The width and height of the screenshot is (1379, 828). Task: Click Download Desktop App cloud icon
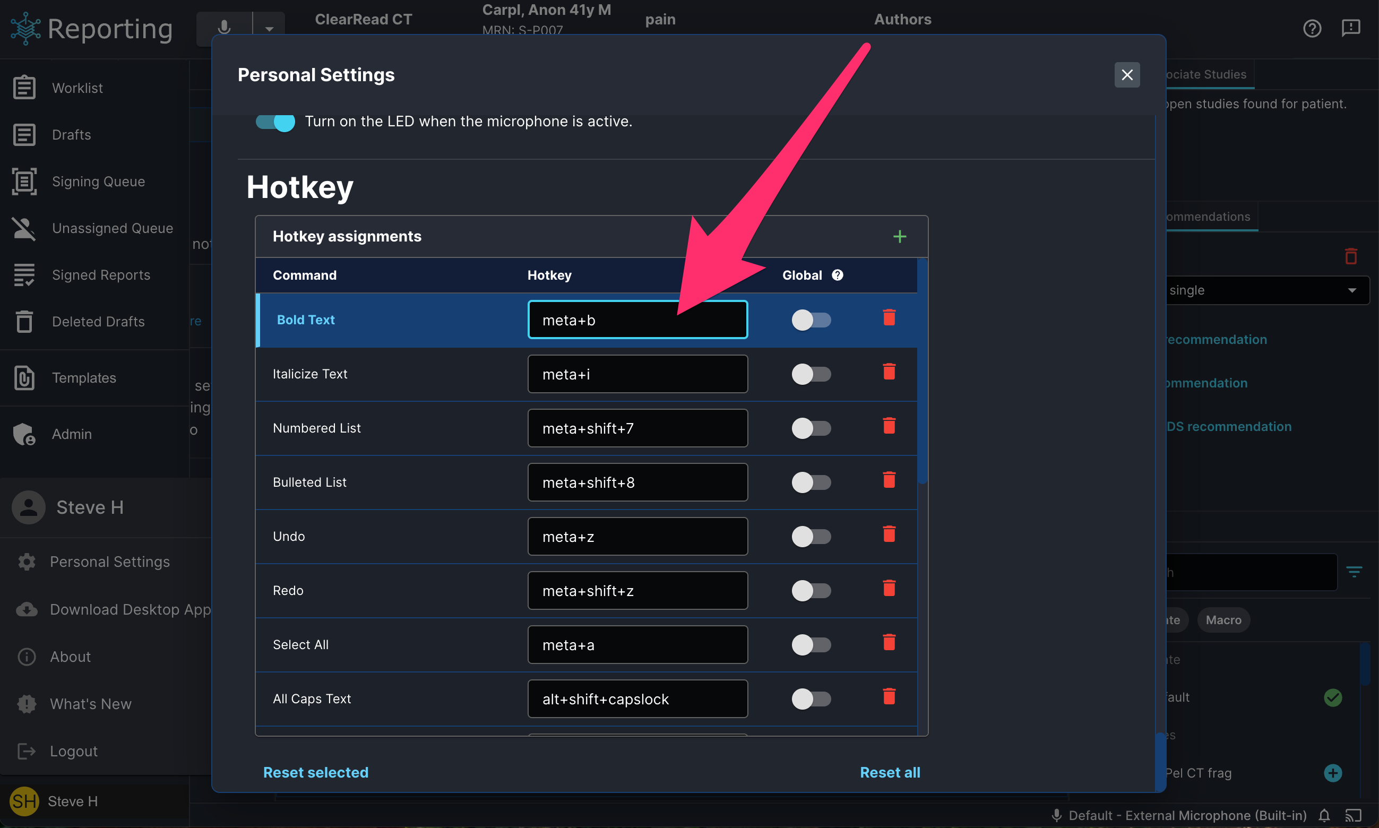coord(26,609)
